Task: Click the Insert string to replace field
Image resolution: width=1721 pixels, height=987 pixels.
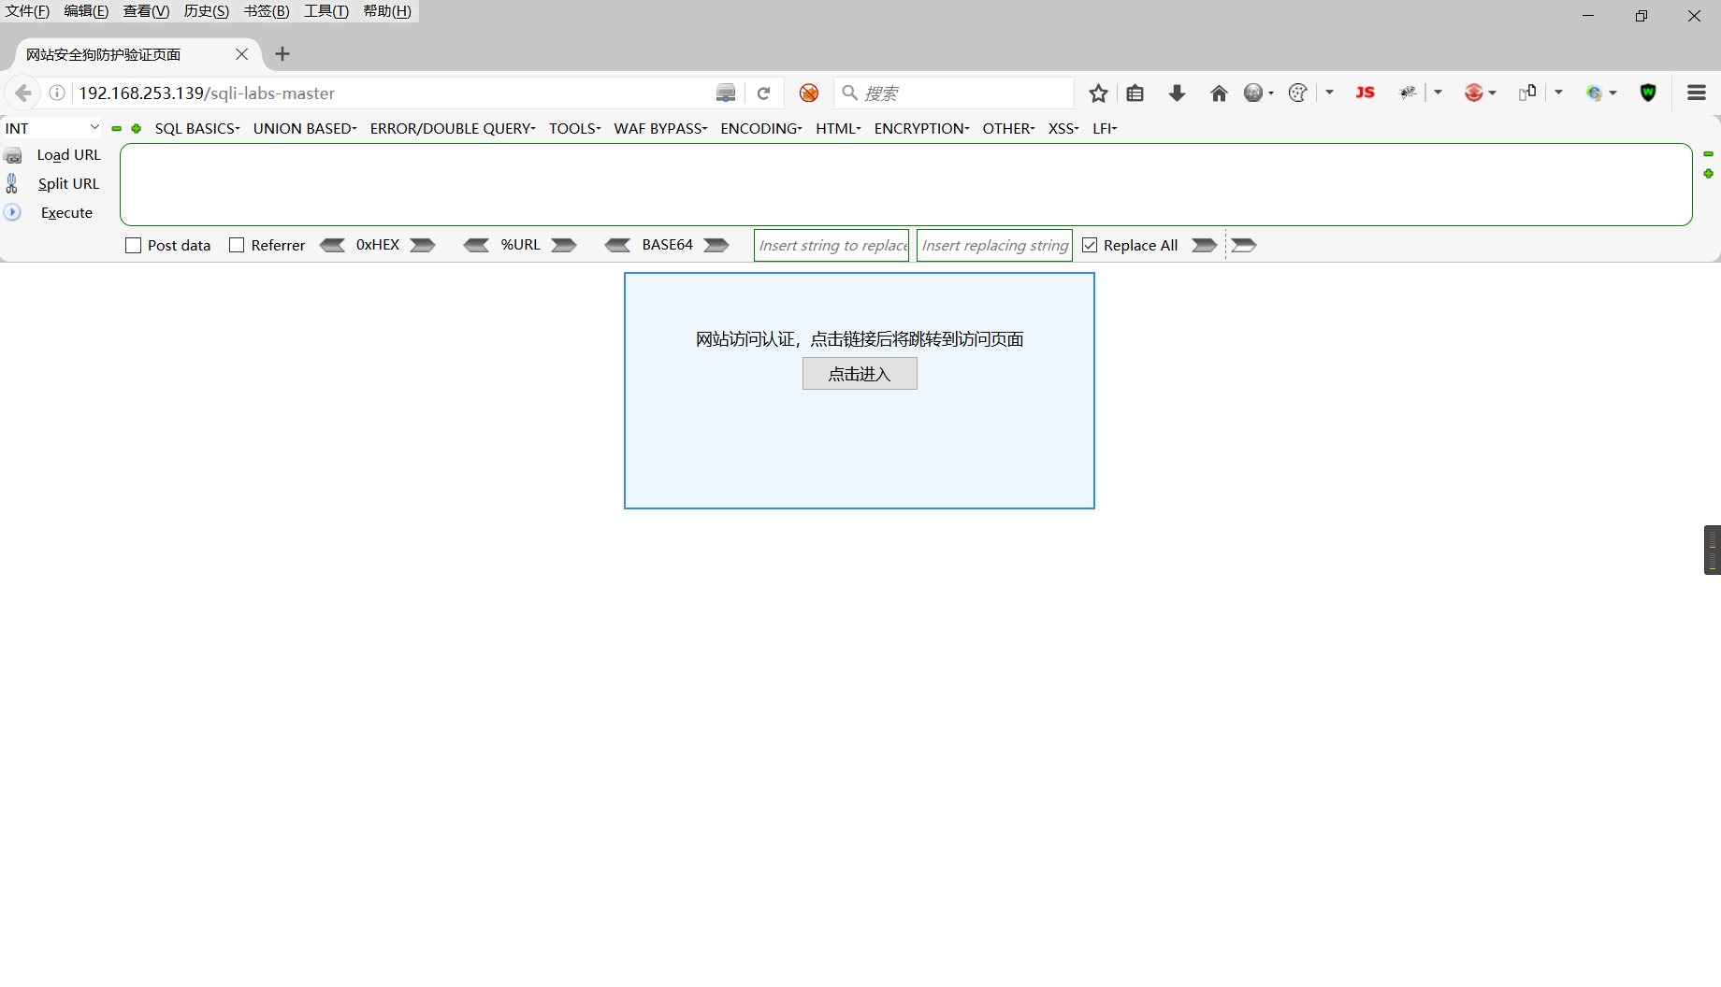Action: click(831, 245)
